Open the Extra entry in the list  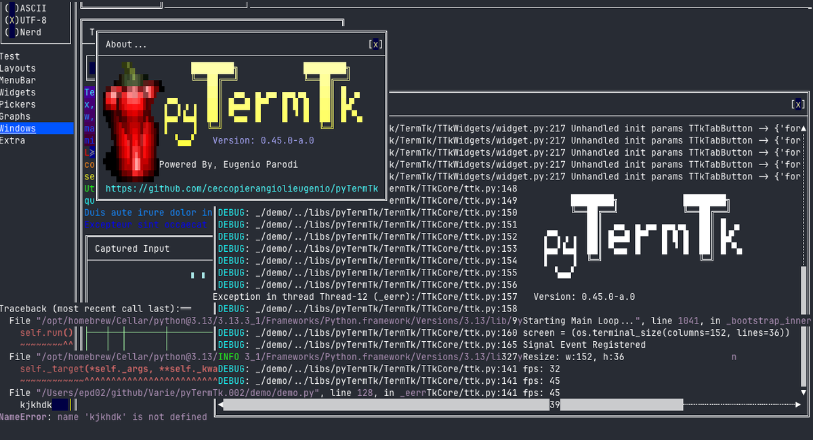click(13, 141)
